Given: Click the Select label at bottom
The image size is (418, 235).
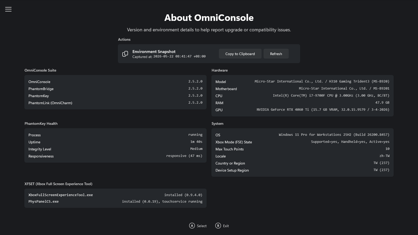Looking at the screenshot, I should pos(202,226).
